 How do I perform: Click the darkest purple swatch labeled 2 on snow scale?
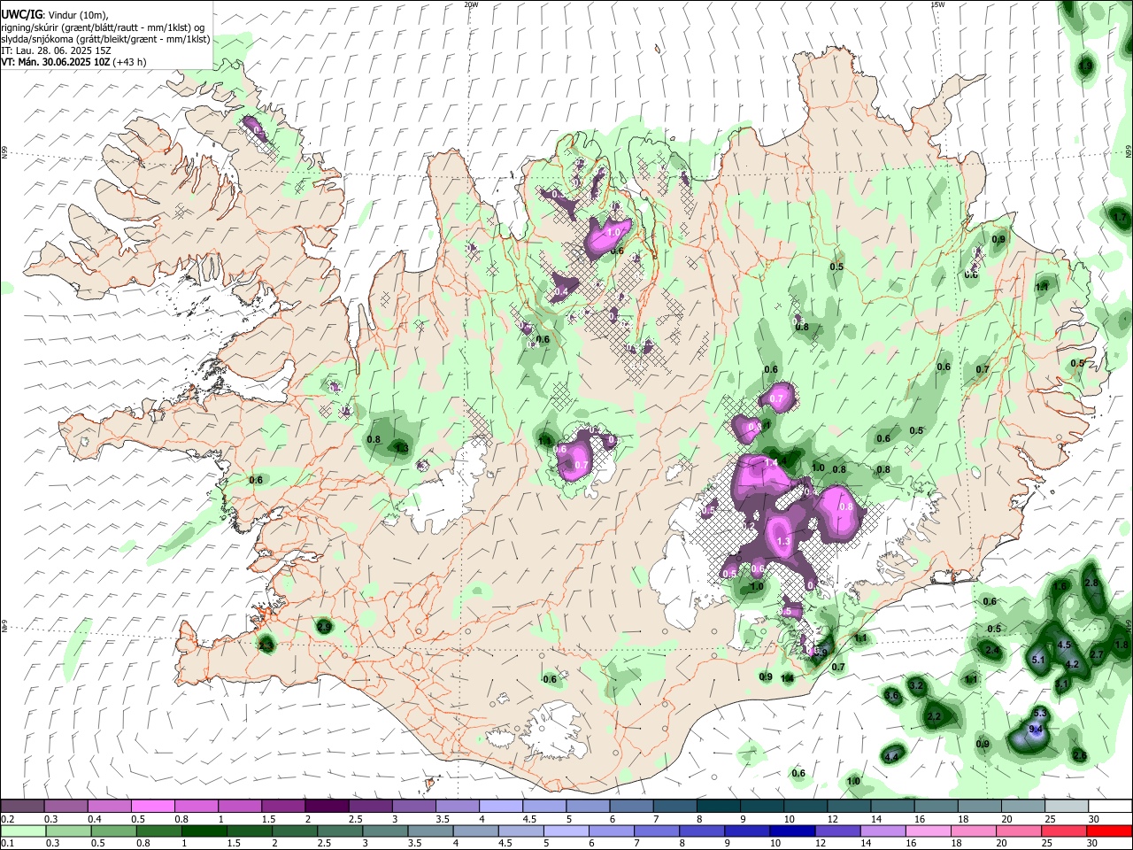pos(328,806)
